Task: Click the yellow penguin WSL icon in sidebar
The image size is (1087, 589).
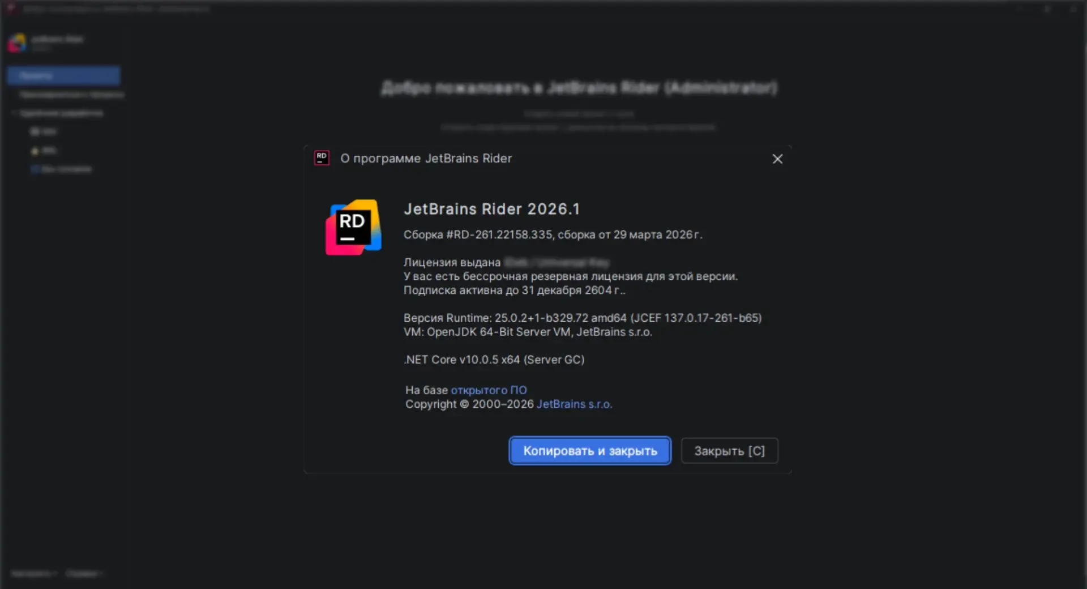Action: point(35,151)
